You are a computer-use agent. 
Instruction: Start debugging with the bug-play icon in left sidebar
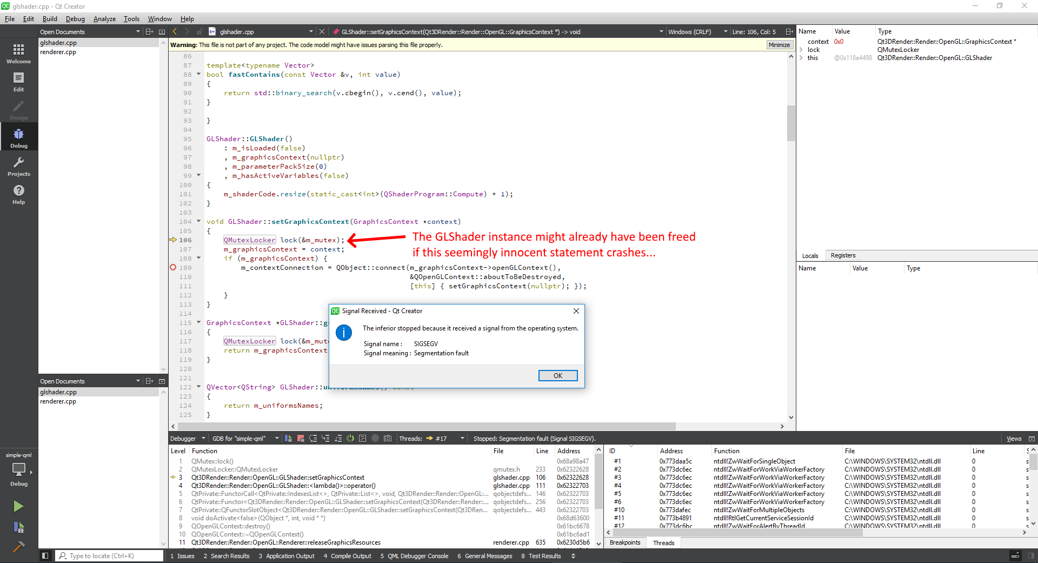(18, 527)
